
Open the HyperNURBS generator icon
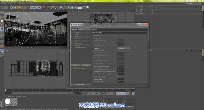pos(68,7)
